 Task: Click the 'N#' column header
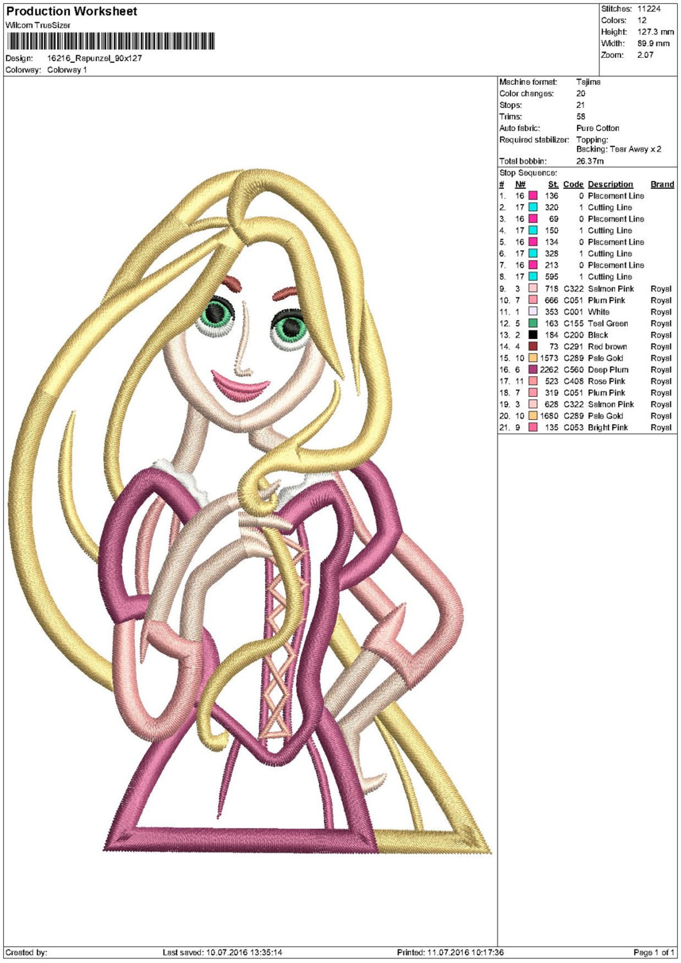coord(520,184)
